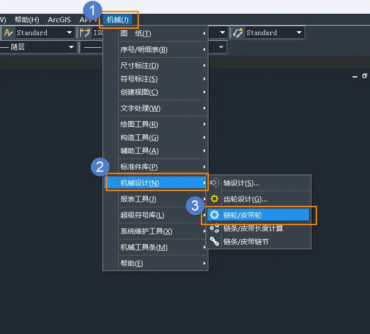Open 构造工具(G) submenu
The height and width of the screenshot is (334, 370).
(x=163, y=137)
